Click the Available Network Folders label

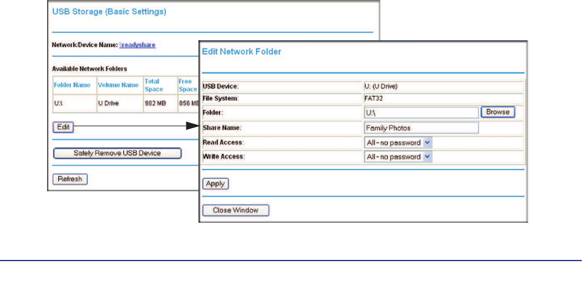click(90, 69)
